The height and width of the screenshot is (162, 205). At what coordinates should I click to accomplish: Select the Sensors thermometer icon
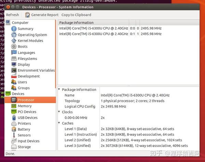click(14, 135)
